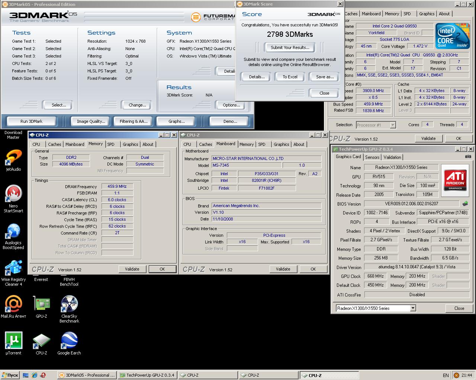Open Memory tab in top-right CPU-Z window
Screen dimensions: 476x380
point(392,14)
